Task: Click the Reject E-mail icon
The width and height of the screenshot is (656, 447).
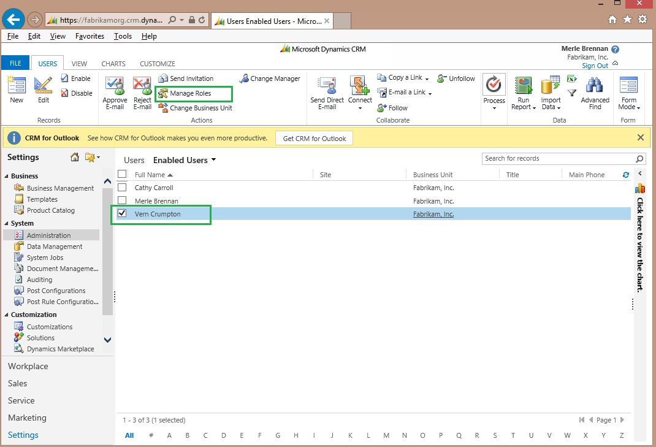Action: pyautogui.click(x=142, y=92)
